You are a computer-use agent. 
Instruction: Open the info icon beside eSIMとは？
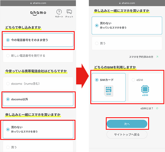coord(157,108)
